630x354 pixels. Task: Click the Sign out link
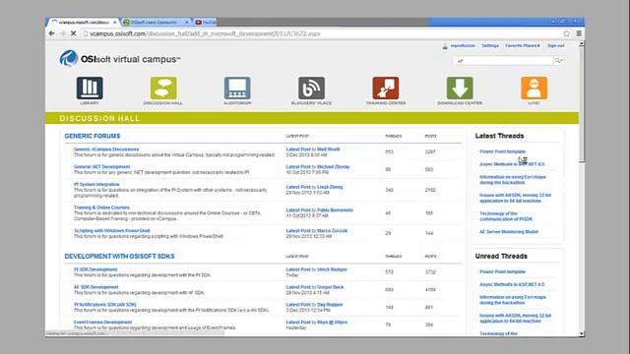(x=555, y=46)
